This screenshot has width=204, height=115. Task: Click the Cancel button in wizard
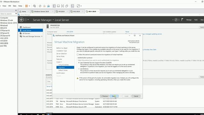point(136,96)
